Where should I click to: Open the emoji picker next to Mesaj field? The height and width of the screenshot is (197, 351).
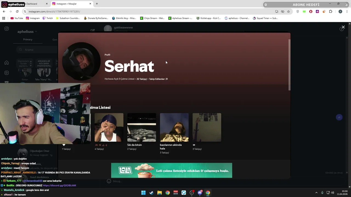pyautogui.click(x=109, y=181)
